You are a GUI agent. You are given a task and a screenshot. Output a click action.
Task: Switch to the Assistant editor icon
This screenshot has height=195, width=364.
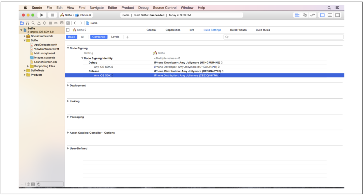coord(305,15)
